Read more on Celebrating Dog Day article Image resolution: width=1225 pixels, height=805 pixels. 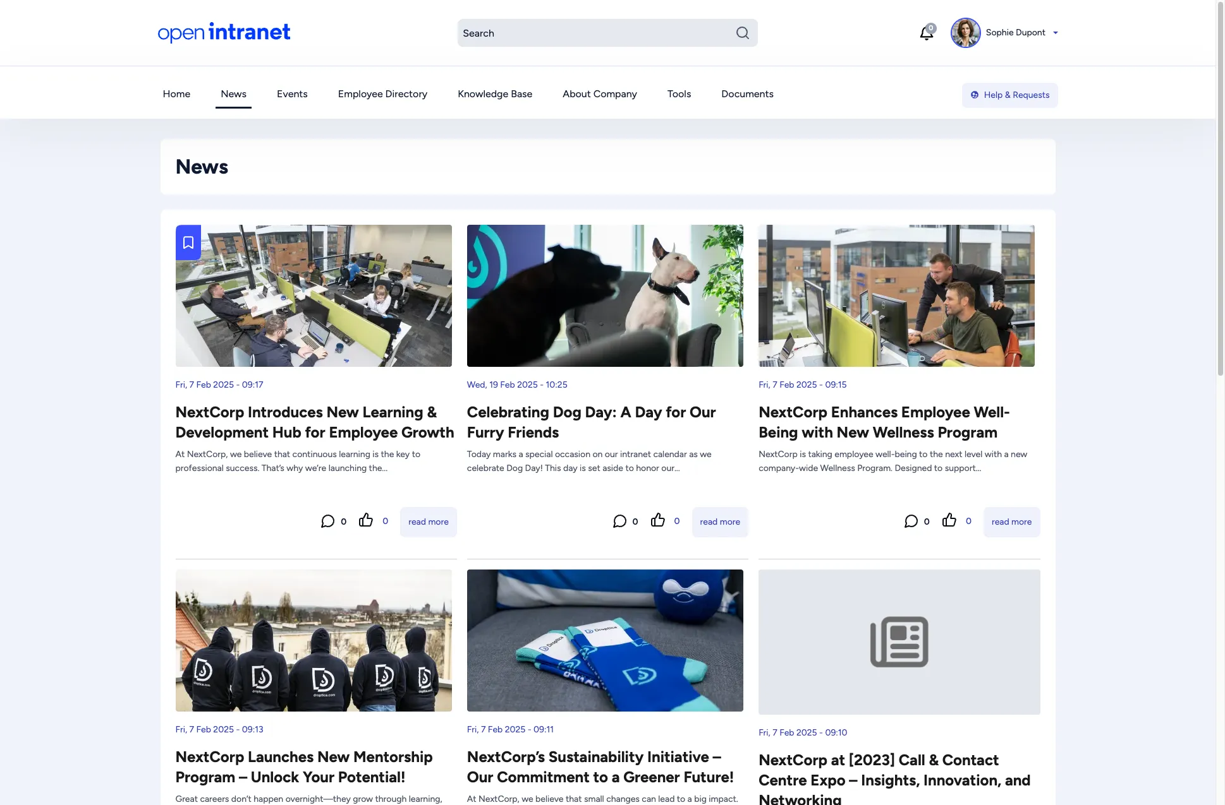point(719,522)
